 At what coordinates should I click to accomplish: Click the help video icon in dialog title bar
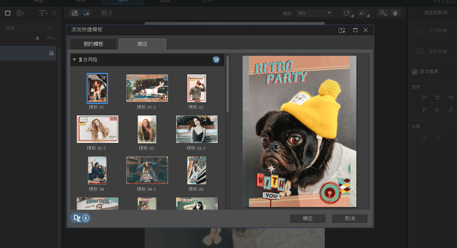[x=342, y=30]
